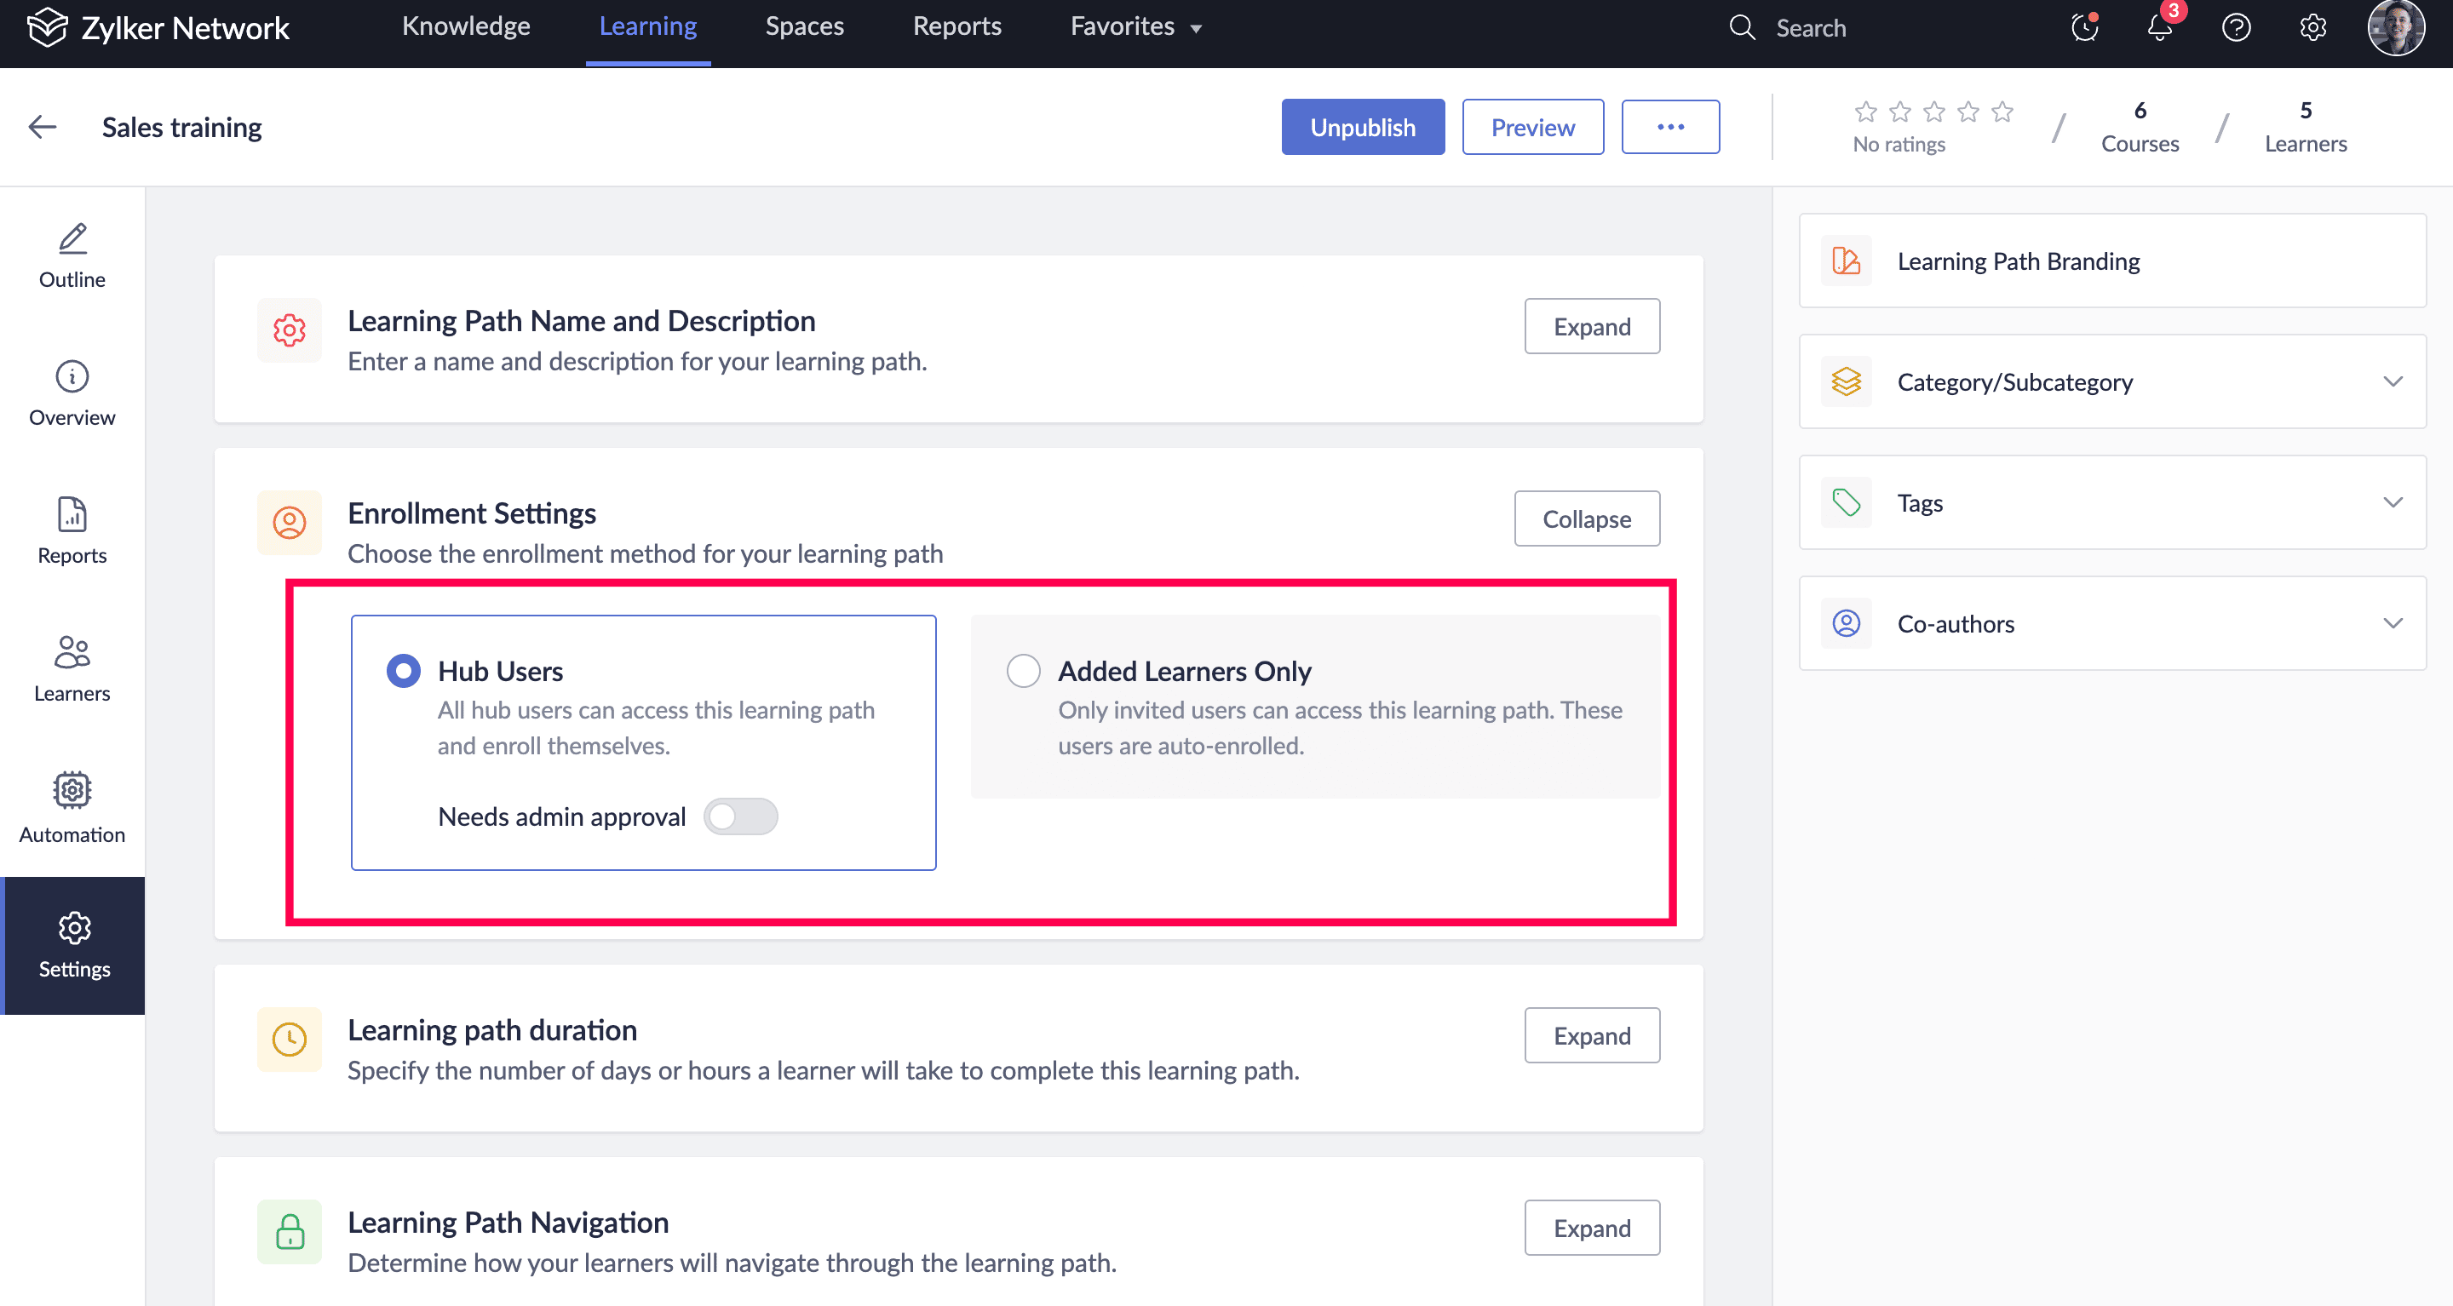Click the Unpublish button
2453x1306 pixels.
click(1362, 127)
